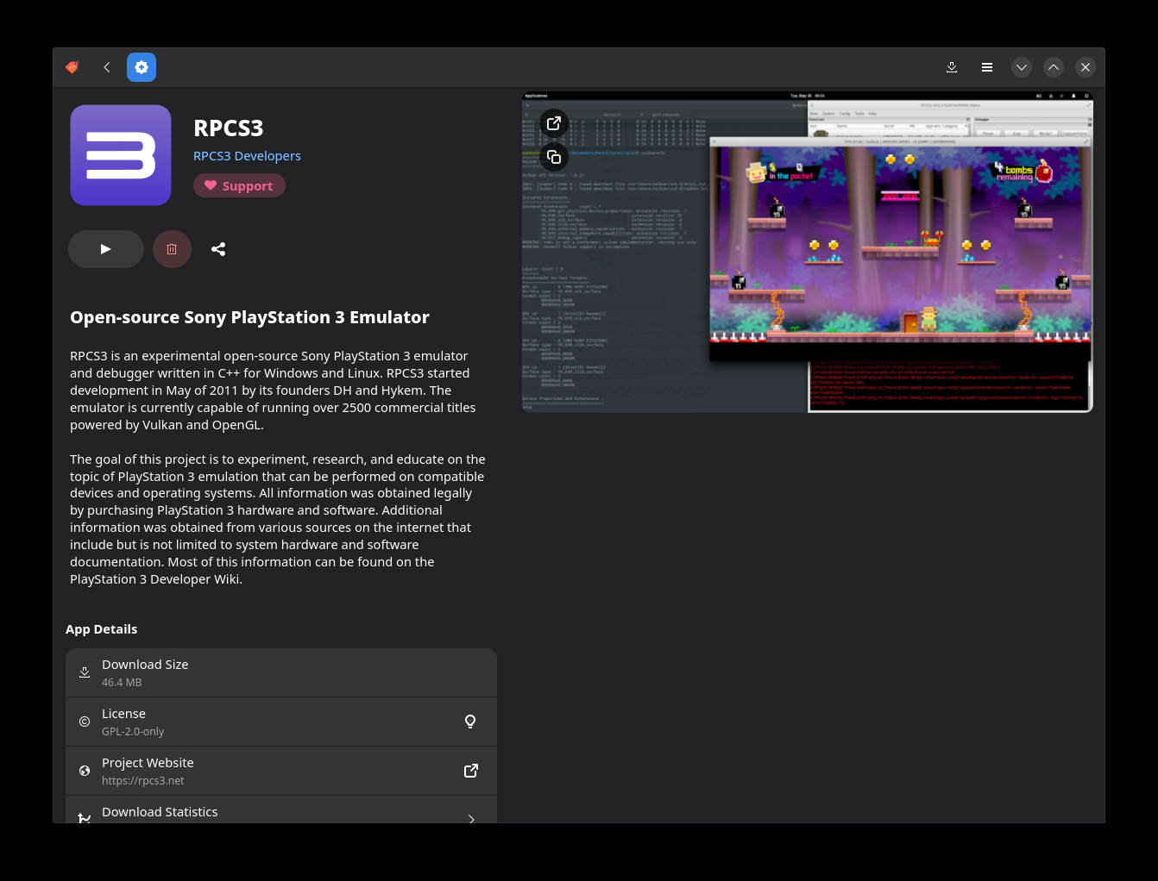Click the RPCS3 title text
The width and height of the screenshot is (1158, 881).
tap(229, 128)
